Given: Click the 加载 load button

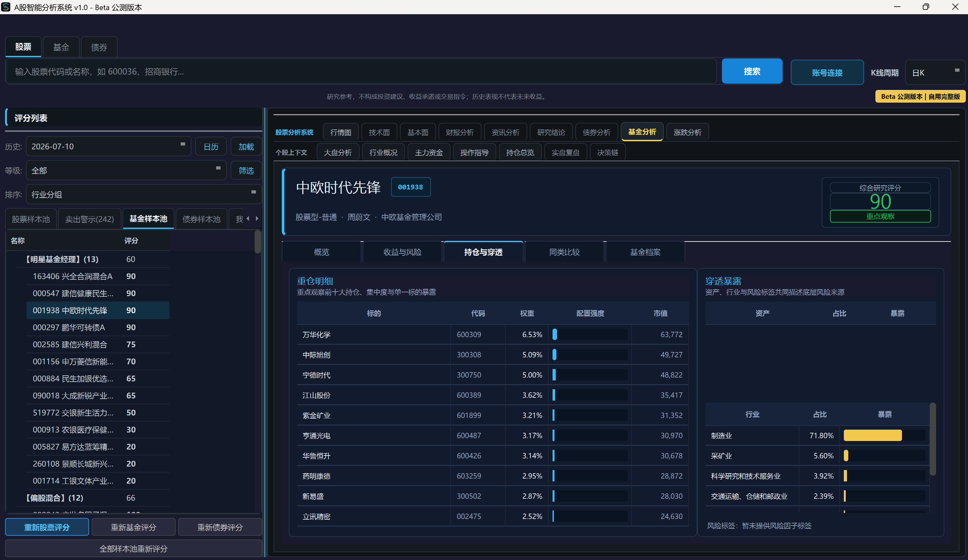Looking at the screenshot, I should point(246,146).
